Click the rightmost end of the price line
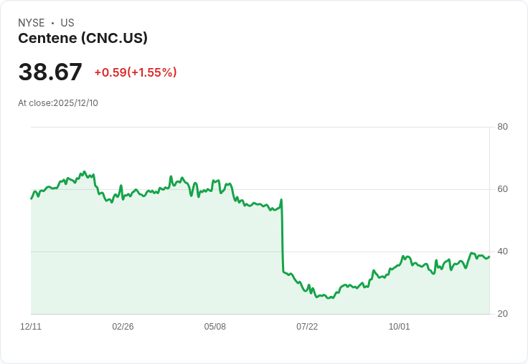Viewport: 528px width, 364px height. click(x=489, y=257)
